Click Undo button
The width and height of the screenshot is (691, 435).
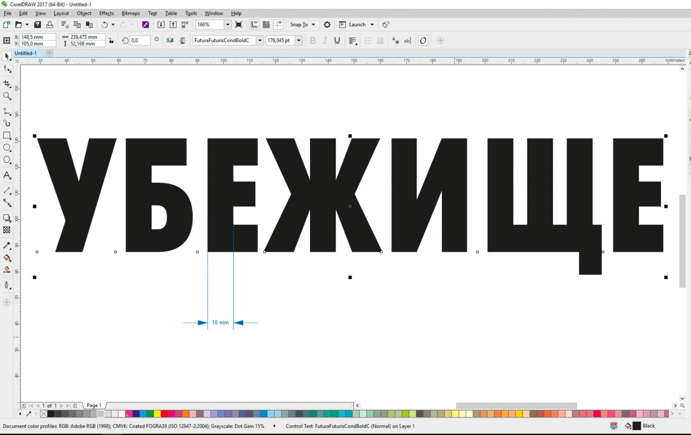point(105,24)
